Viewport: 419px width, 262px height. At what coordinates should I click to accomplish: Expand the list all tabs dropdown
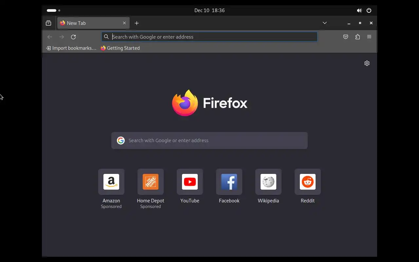pos(325,23)
